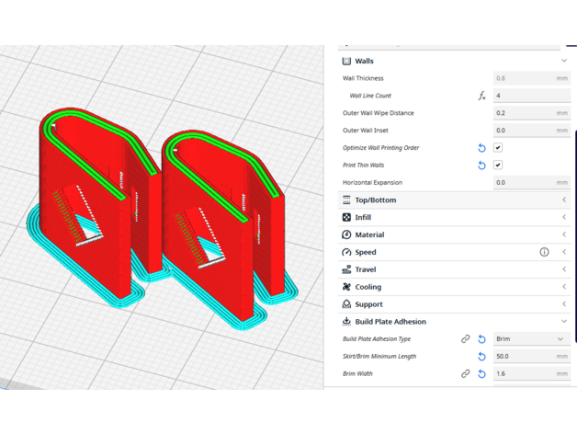Reset the Build Plate Adhesion Type value

[x=481, y=339]
